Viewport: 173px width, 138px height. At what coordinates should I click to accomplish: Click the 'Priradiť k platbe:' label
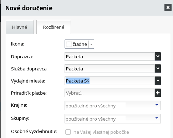[x=29, y=93]
